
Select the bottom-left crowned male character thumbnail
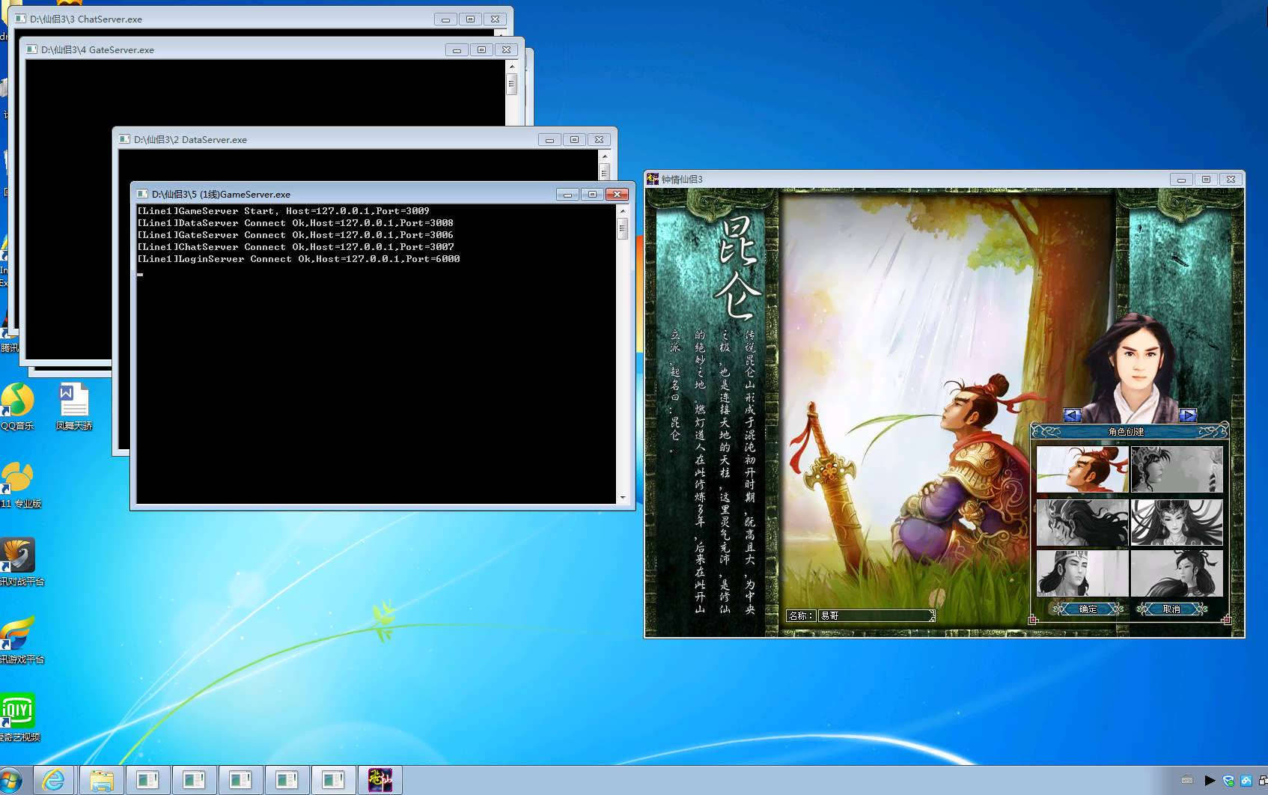(1082, 573)
